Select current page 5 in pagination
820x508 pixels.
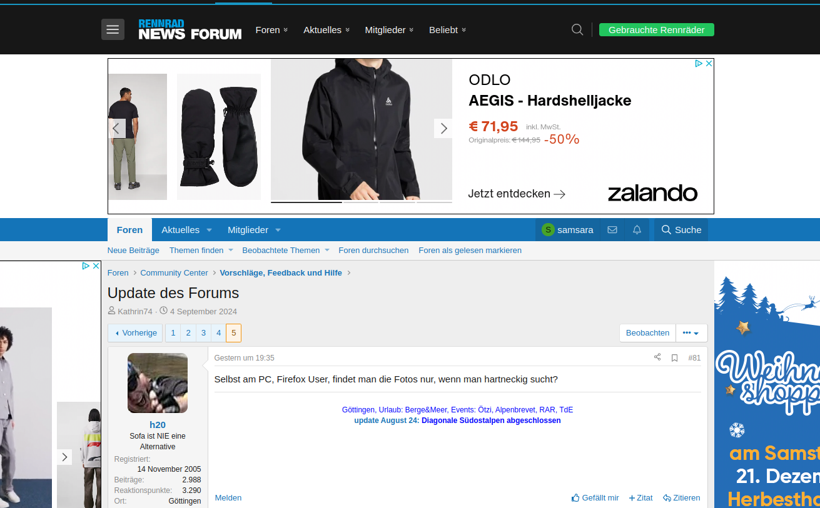coord(233,333)
